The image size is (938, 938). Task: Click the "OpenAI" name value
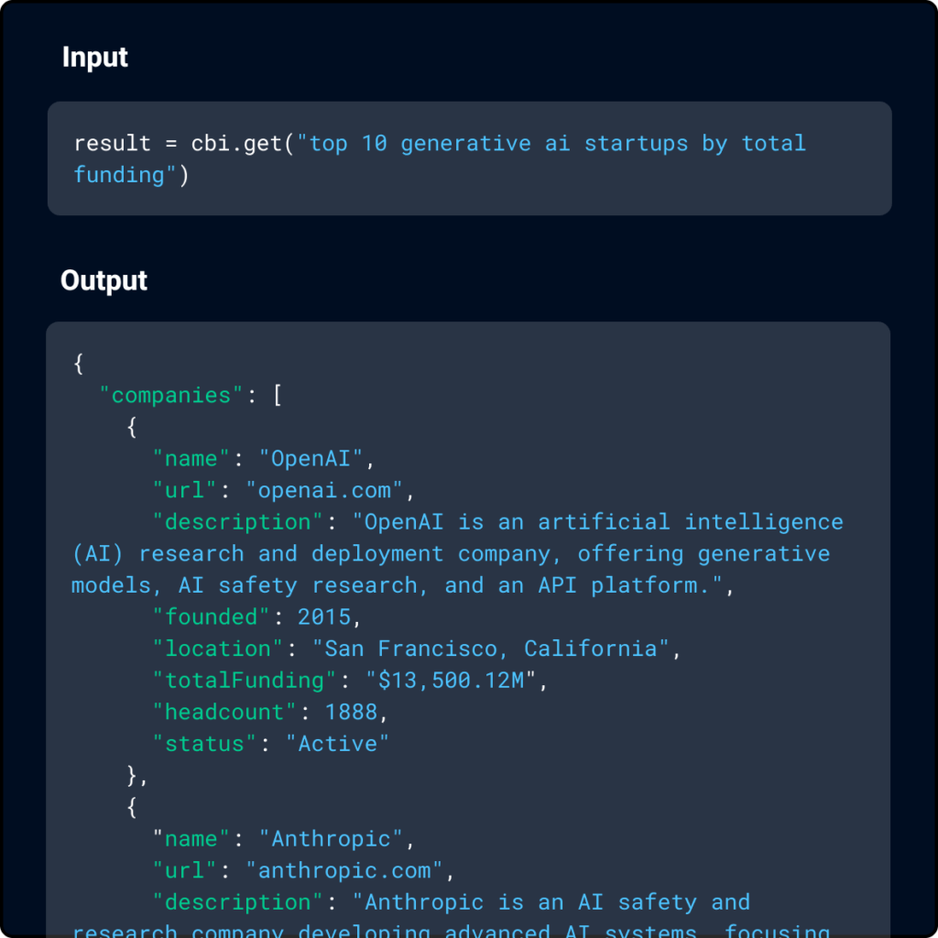point(311,459)
